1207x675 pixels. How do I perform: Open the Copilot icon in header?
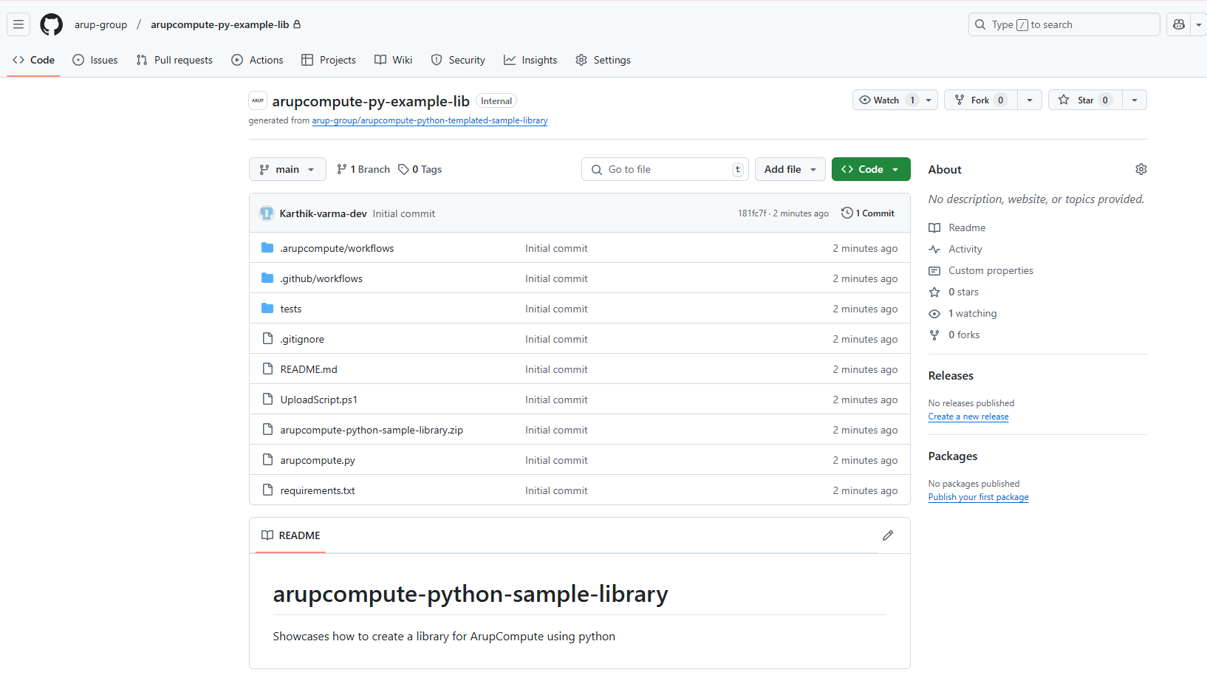point(1179,24)
